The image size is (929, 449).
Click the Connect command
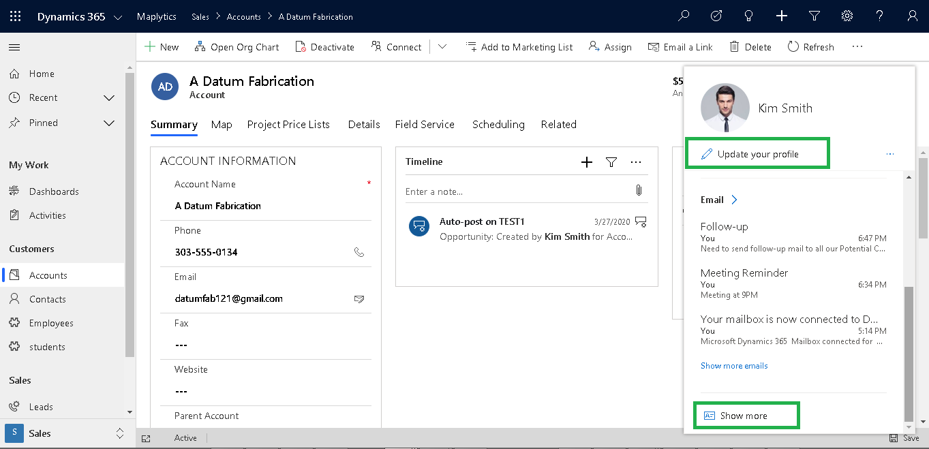point(396,47)
